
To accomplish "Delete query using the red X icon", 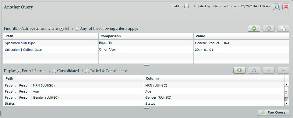I will pyautogui.click(x=286, y=7).
